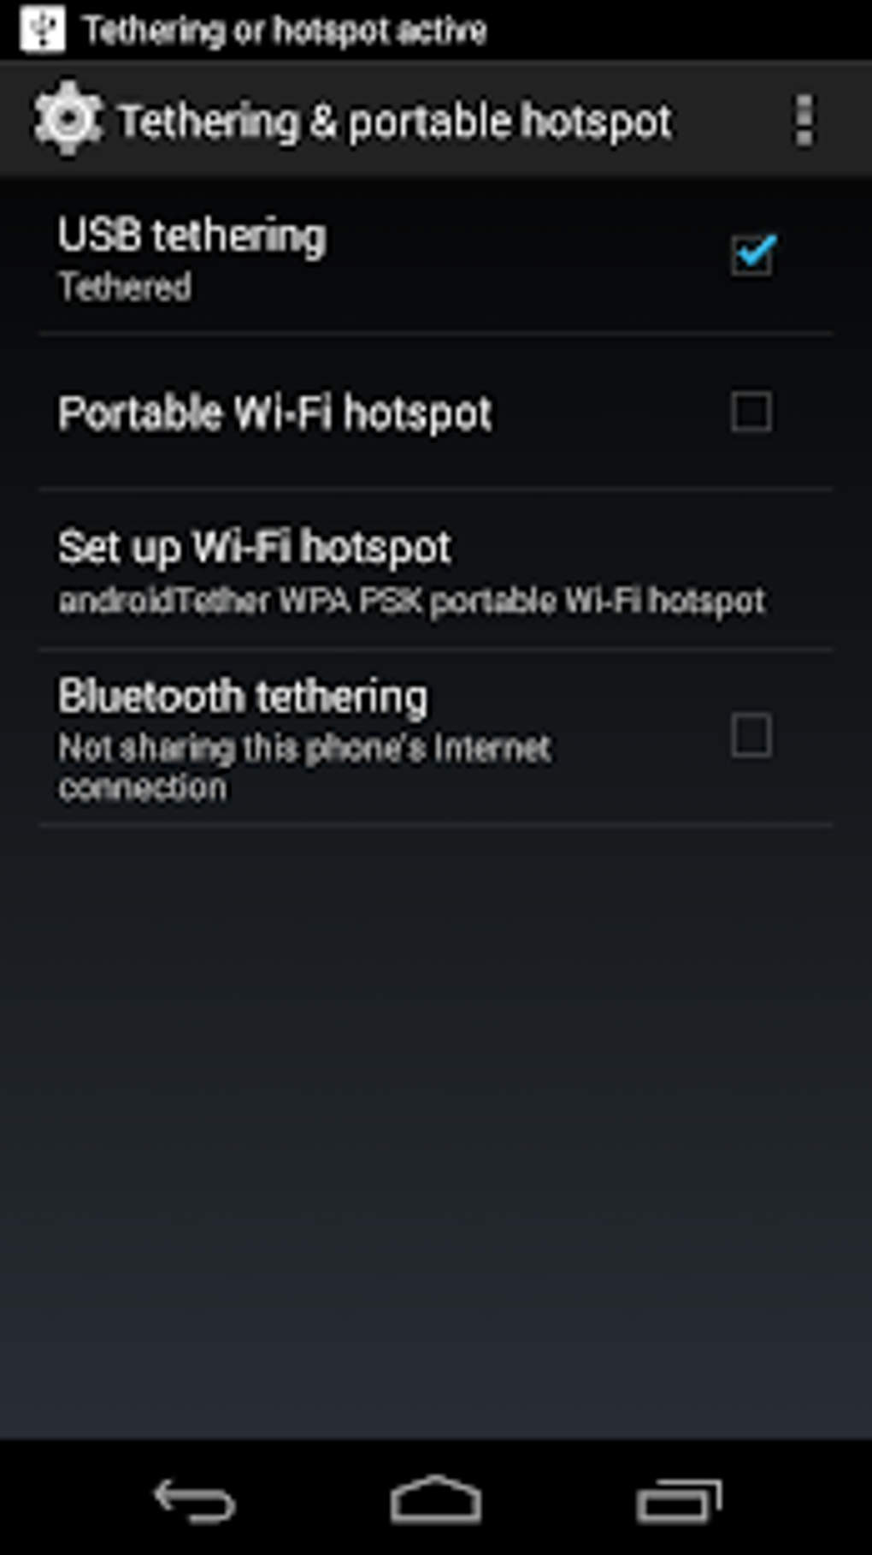872x1555 pixels.
Task: Tap the Tethering & portable hotspot title
Action: click(395, 121)
